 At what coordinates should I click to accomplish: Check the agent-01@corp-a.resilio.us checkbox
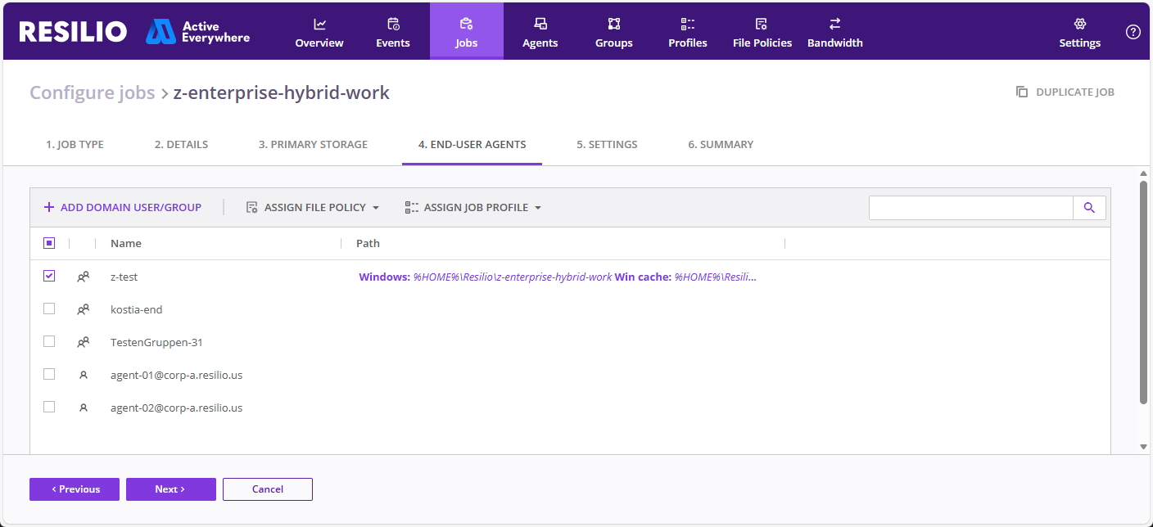click(49, 374)
